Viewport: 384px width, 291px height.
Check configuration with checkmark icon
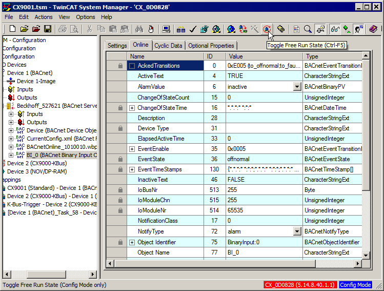point(193,29)
